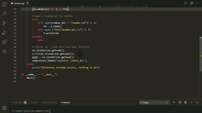
Task: Click the '# finish up' comment line
Action: pos(61,47)
